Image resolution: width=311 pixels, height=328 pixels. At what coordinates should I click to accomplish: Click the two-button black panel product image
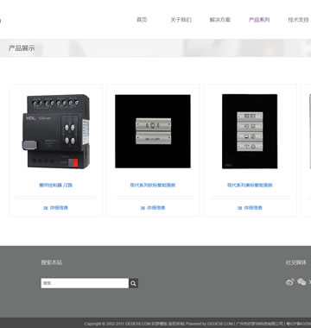tap(153, 131)
